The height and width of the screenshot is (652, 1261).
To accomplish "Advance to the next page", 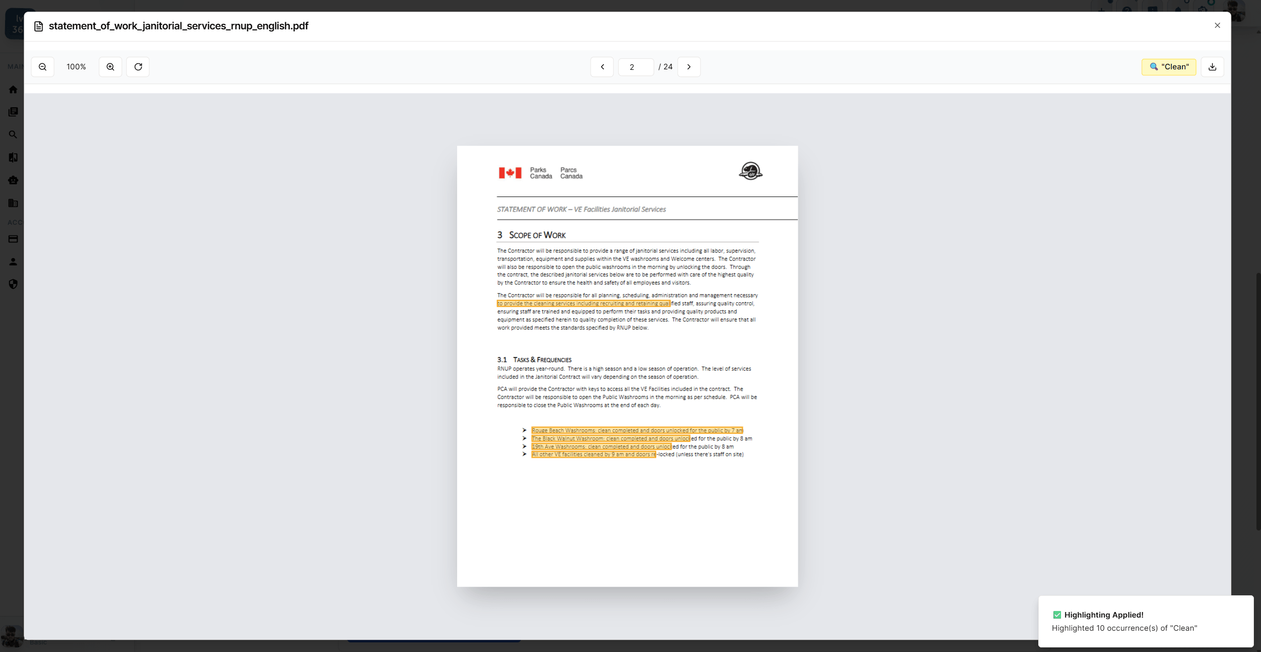I will pos(688,67).
